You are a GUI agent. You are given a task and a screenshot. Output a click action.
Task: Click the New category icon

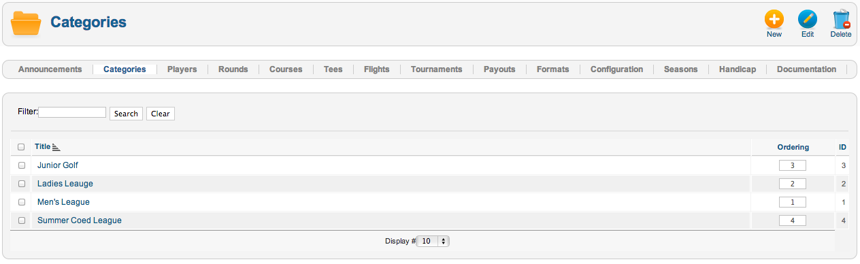pos(774,19)
